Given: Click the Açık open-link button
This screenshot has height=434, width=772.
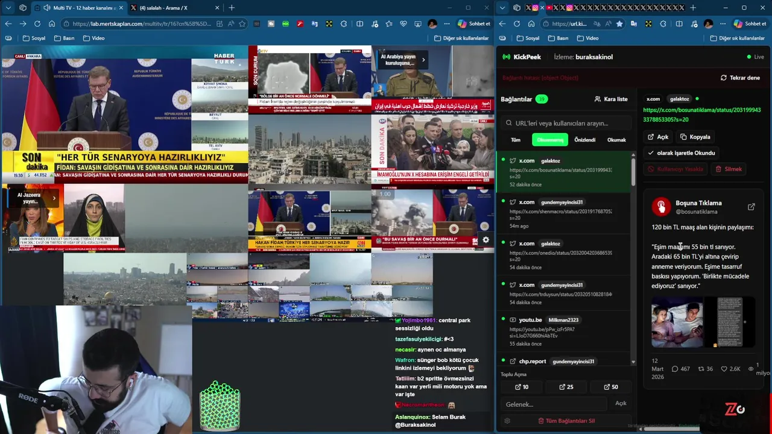Looking at the screenshot, I should (658, 137).
